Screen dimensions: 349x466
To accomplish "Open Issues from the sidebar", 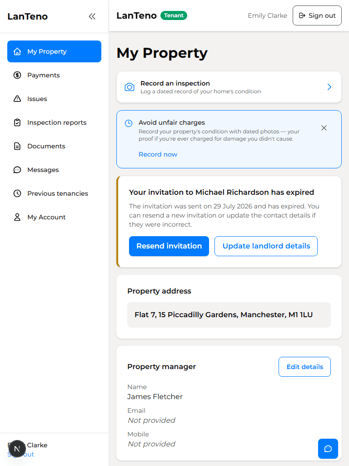I will (x=55, y=99).
